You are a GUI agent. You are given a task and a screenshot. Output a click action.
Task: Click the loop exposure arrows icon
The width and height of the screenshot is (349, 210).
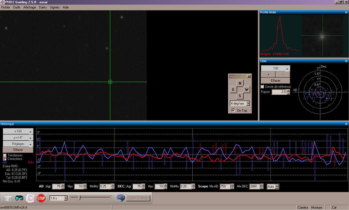(19, 198)
